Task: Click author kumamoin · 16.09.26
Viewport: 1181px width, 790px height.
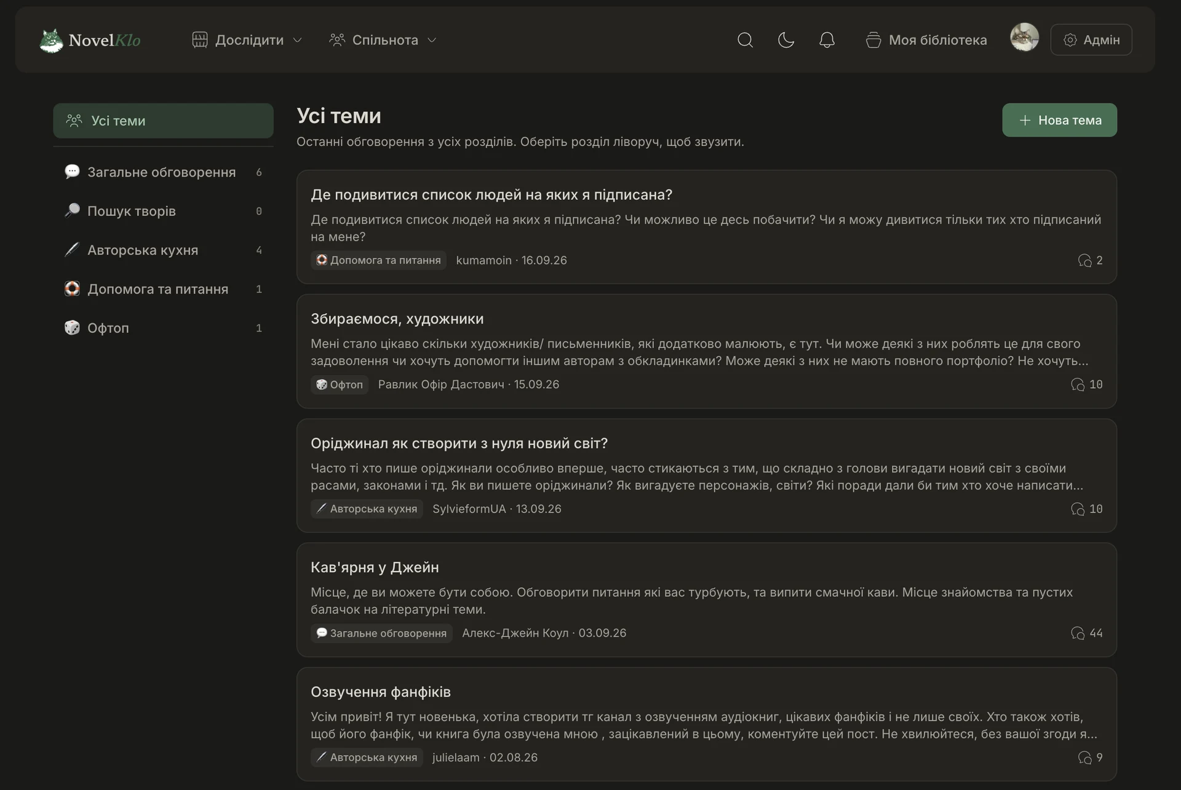Action: click(x=511, y=260)
